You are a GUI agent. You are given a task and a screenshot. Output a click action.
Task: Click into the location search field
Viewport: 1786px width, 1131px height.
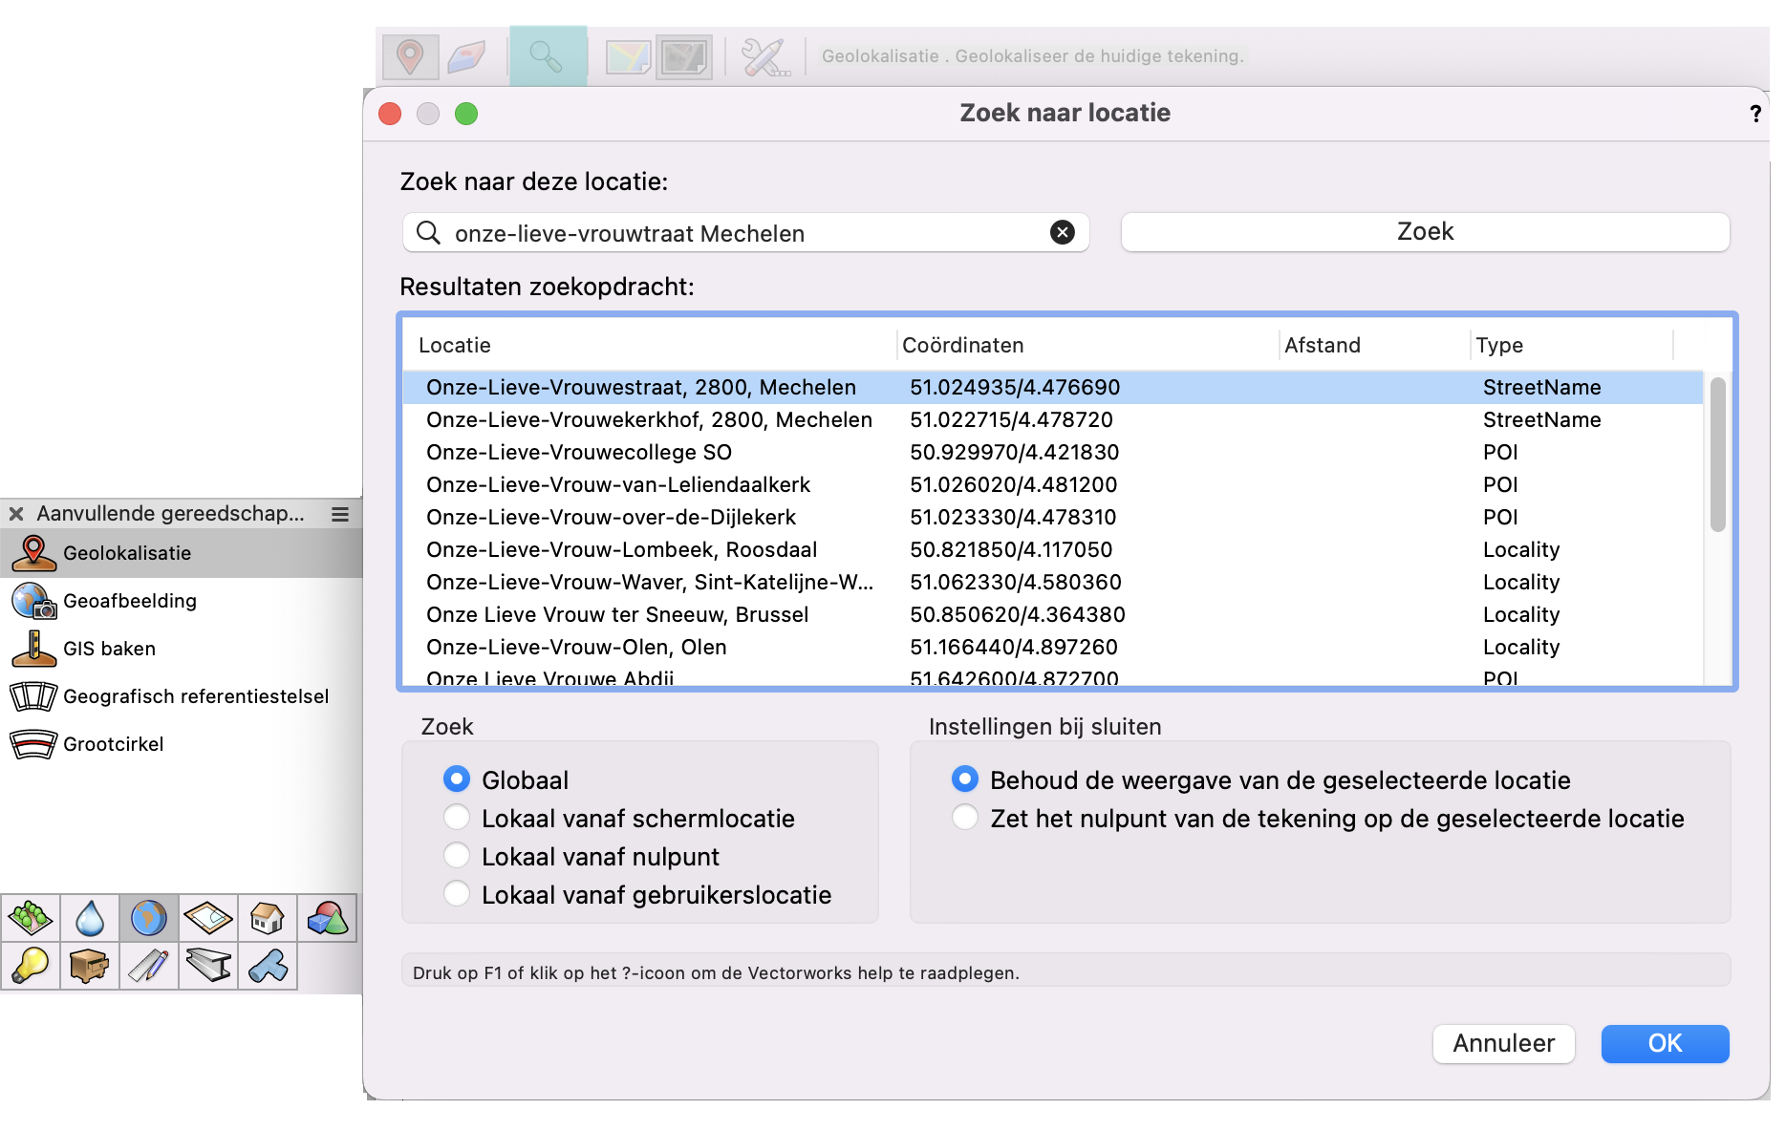pos(745,233)
